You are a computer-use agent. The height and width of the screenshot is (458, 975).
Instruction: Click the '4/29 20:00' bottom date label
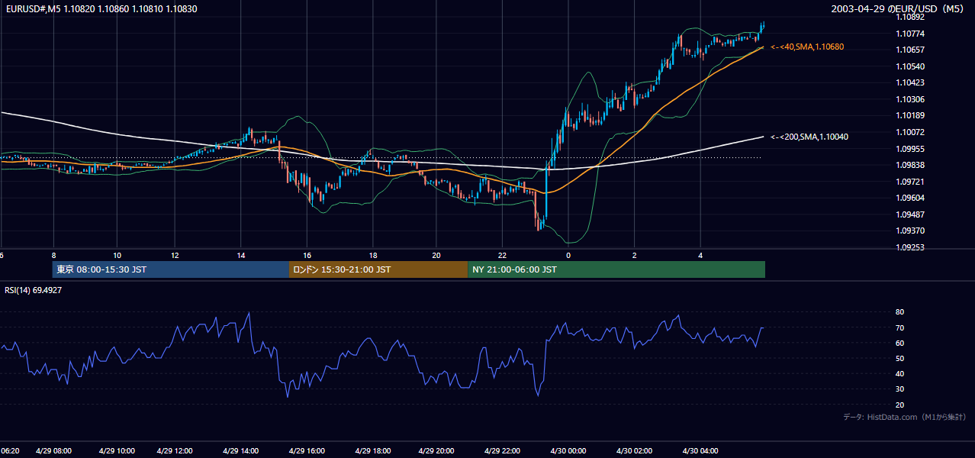(x=436, y=450)
